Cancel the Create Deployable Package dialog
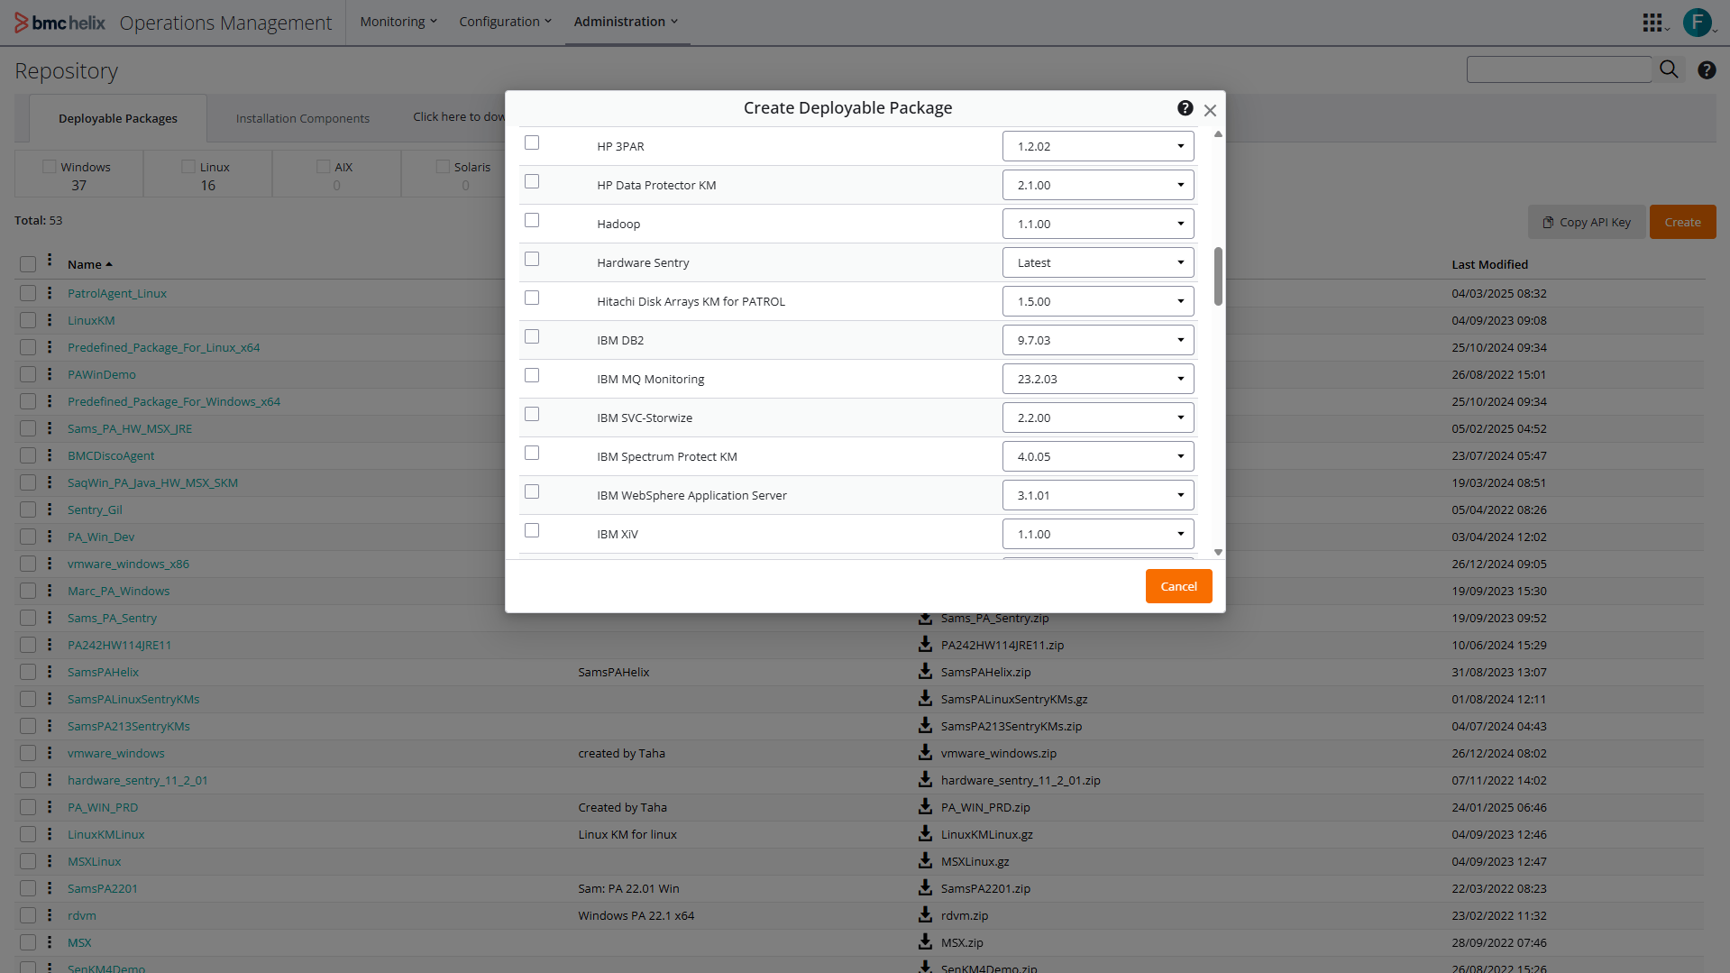The image size is (1730, 973). (x=1178, y=586)
